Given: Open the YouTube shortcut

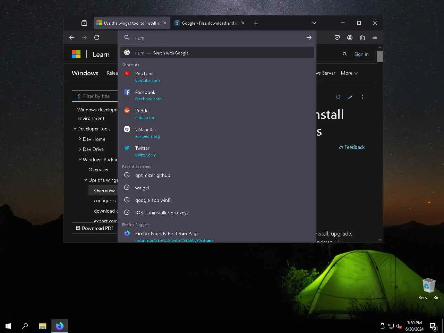Looking at the screenshot, I should click(x=217, y=77).
